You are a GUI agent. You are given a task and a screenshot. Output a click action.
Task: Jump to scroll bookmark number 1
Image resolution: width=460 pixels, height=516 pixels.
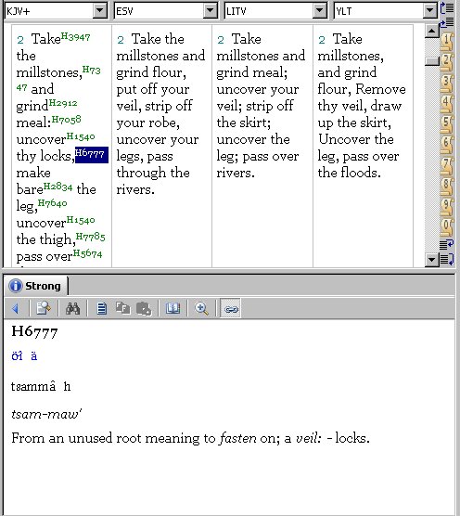pyautogui.click(x=446, y=42)
